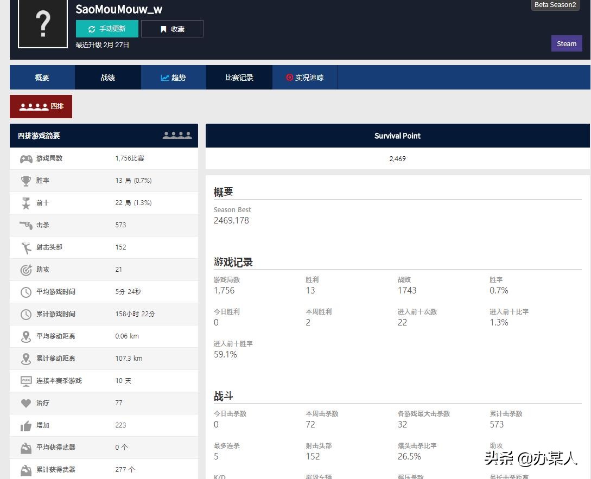Select the chart icon on the 趋势 tab
The width and height of the screenshot is (591, 479).
pyautogui.click(x=165, y=77)
